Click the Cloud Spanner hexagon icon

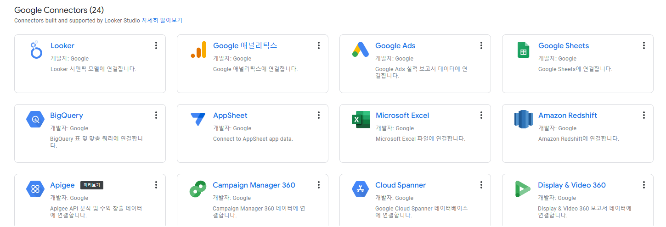[x=361, y=189]
